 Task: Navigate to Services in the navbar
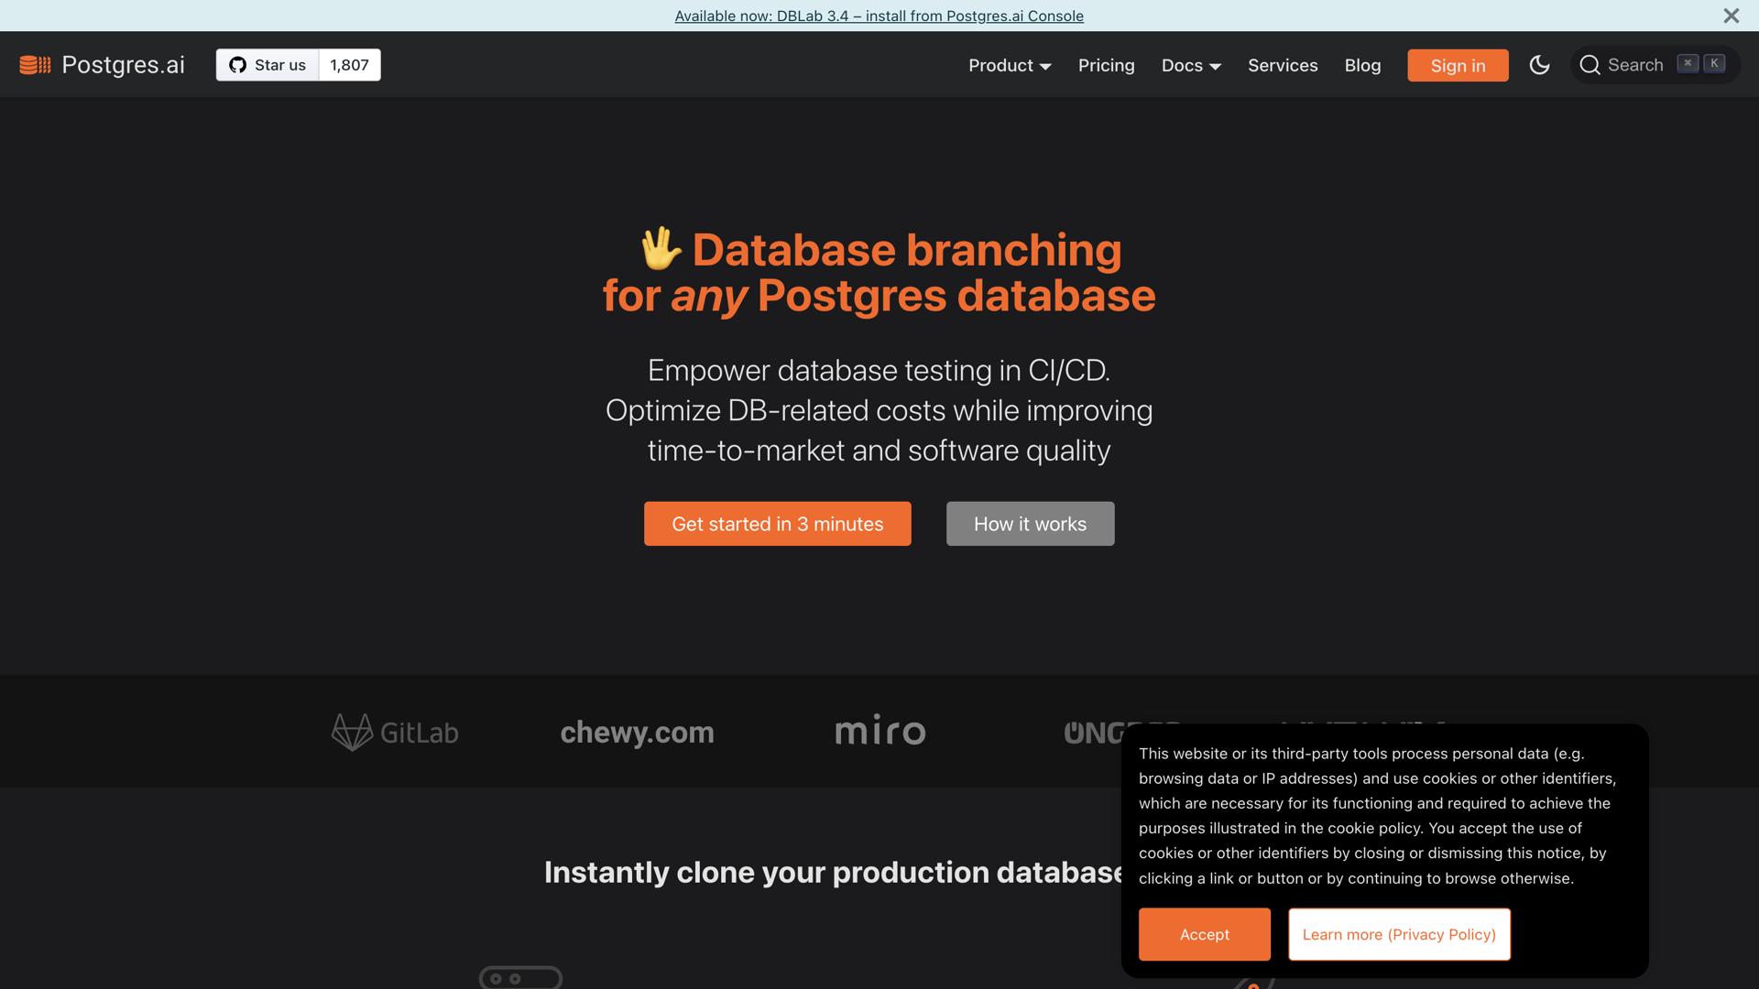pos(1282,65)
